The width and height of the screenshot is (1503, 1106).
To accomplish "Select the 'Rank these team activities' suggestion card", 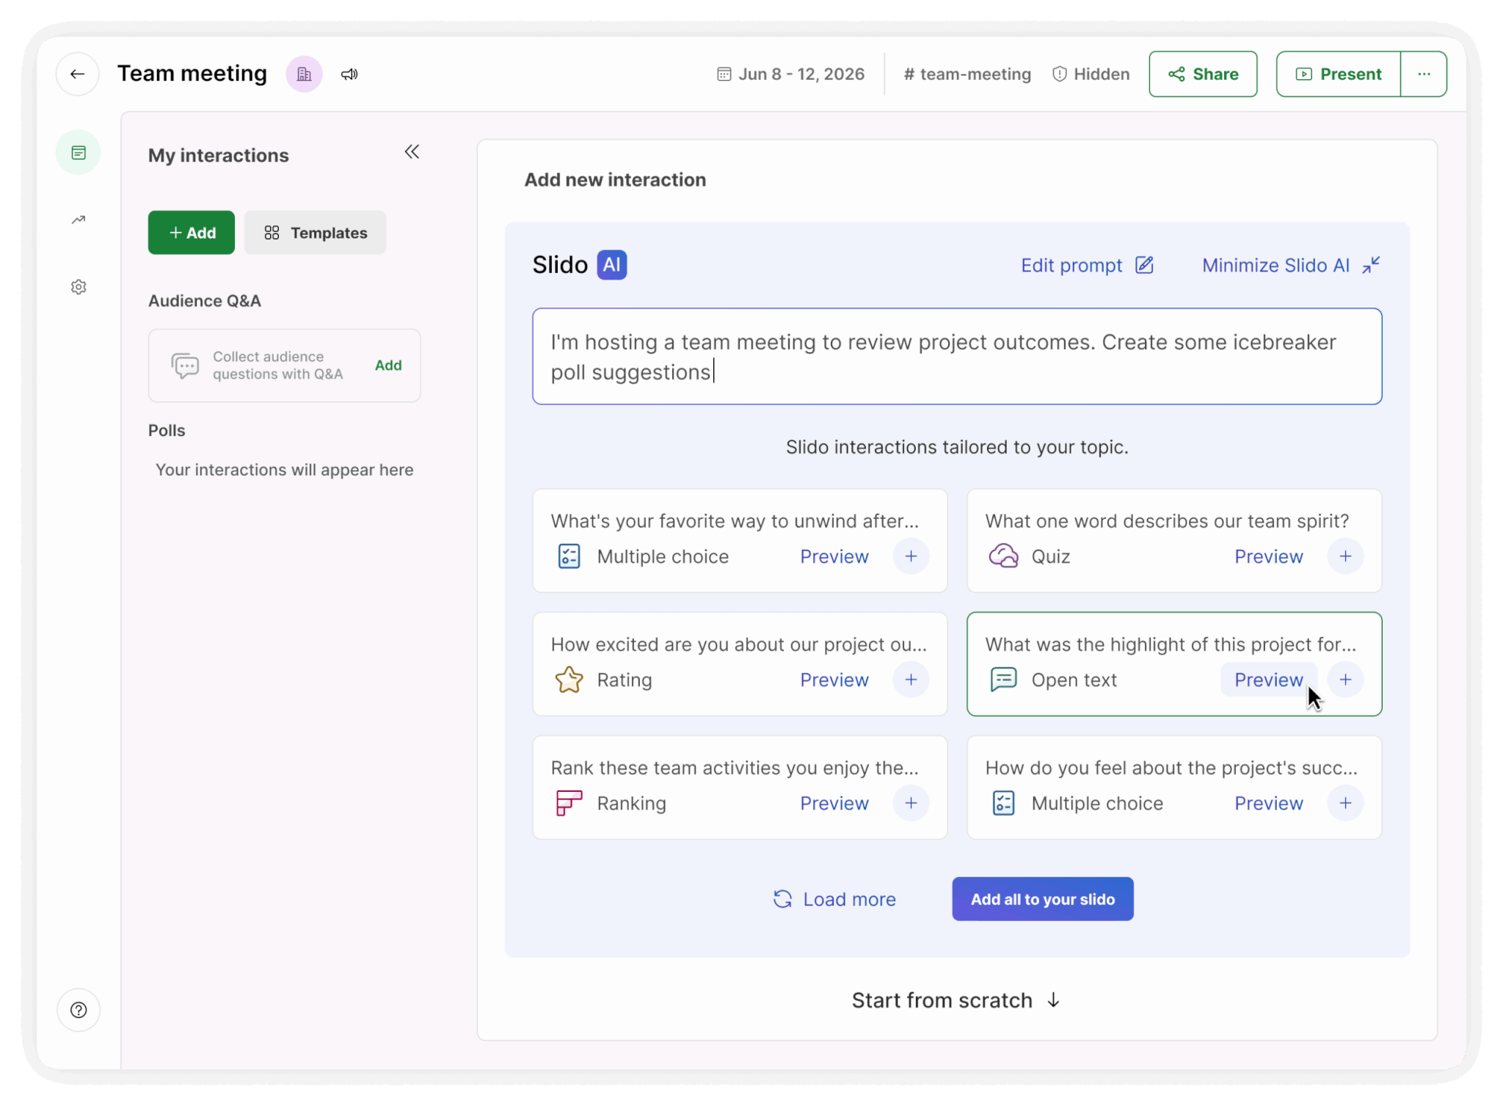I will (x=740, y=787).
